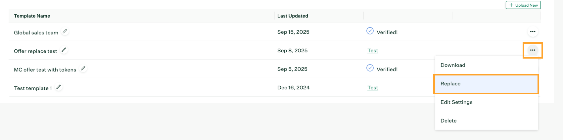Select the Global sales team template name
563x140 pixels.
[36, 33]
